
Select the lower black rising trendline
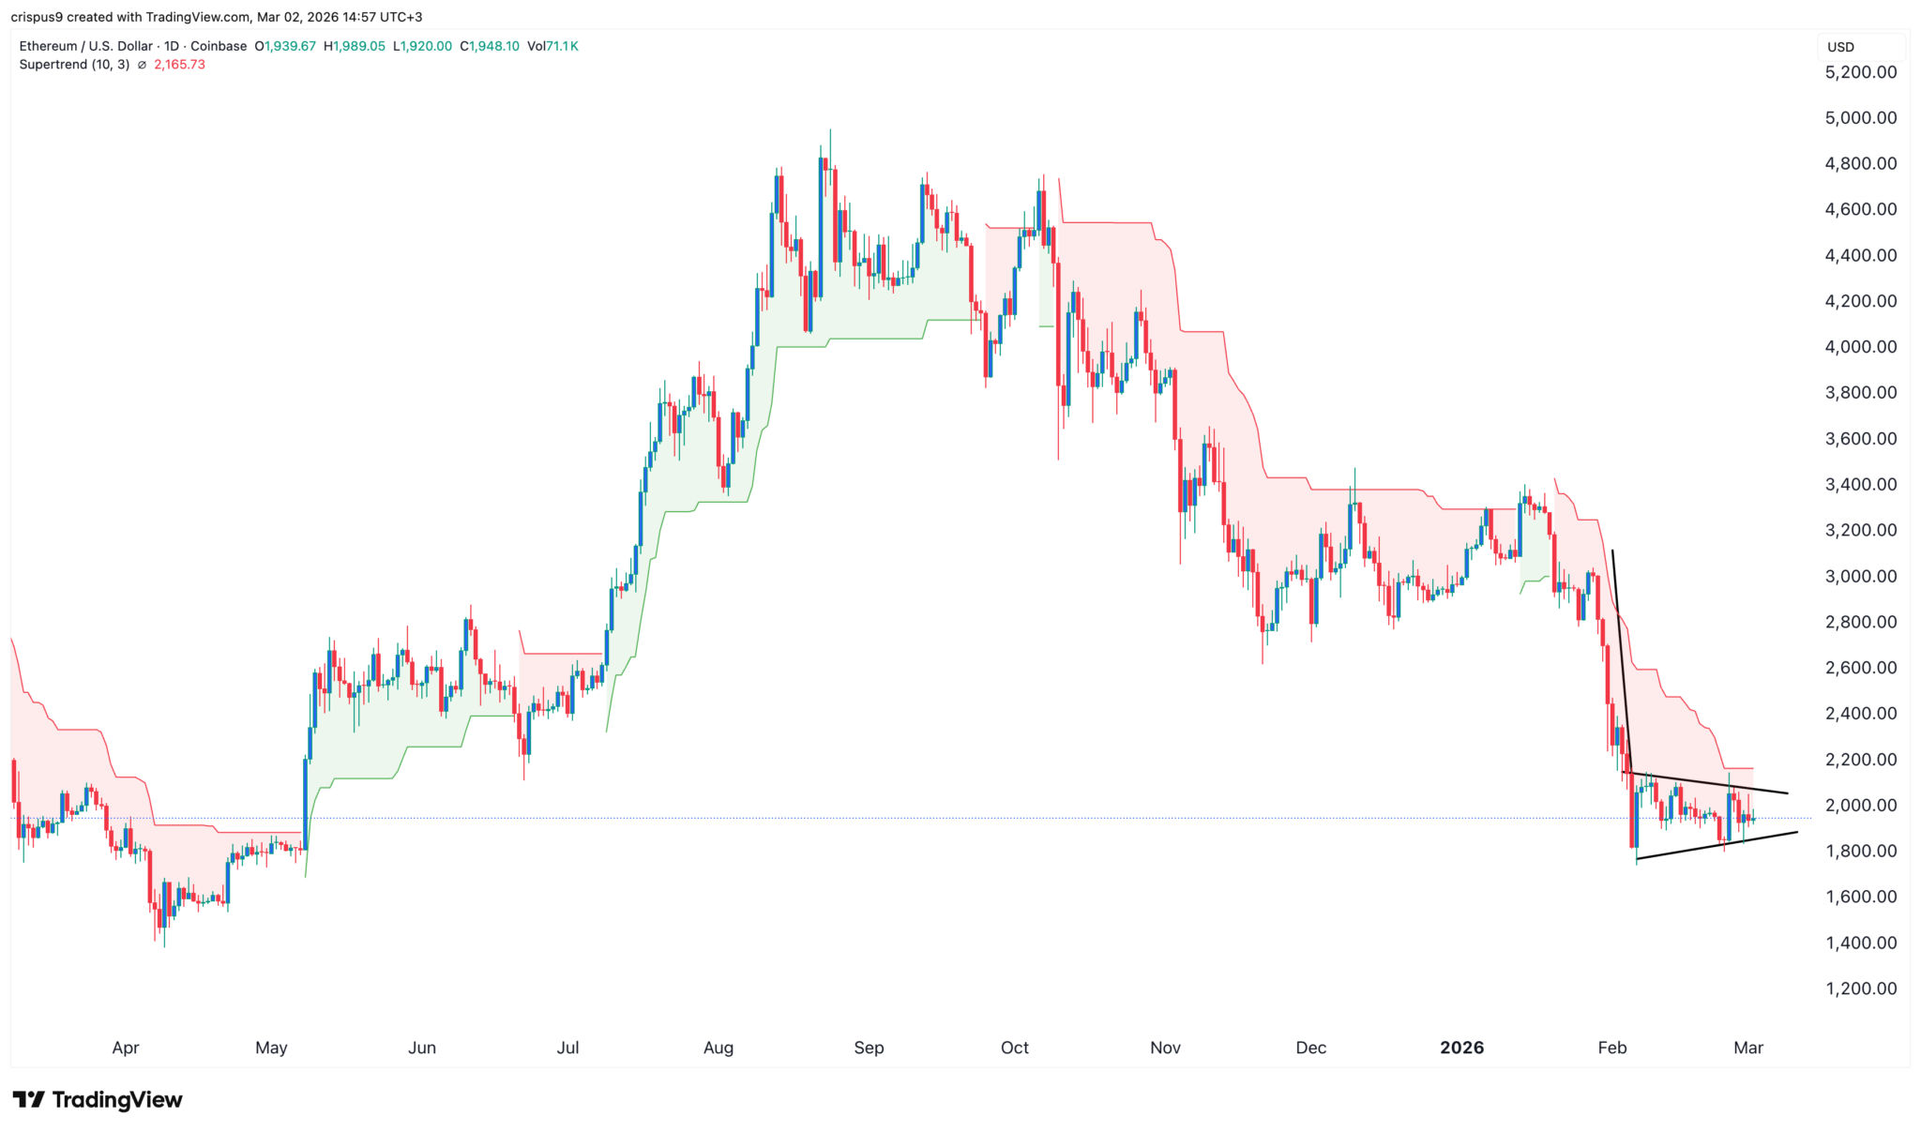[1717, 845]
